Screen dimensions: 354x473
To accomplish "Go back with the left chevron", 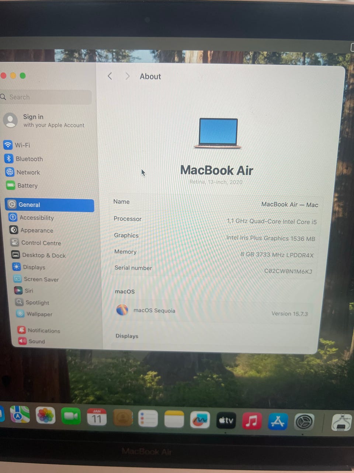I will tap(110, 76).
